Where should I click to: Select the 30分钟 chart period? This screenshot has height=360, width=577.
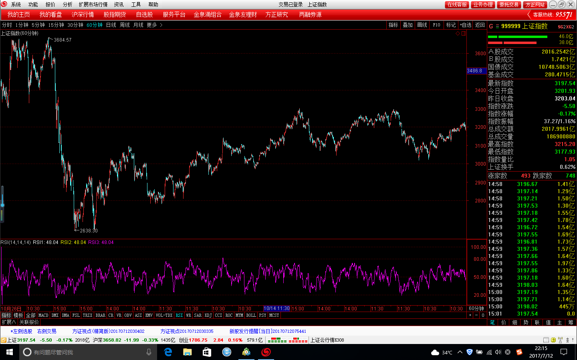click(75, 25)
